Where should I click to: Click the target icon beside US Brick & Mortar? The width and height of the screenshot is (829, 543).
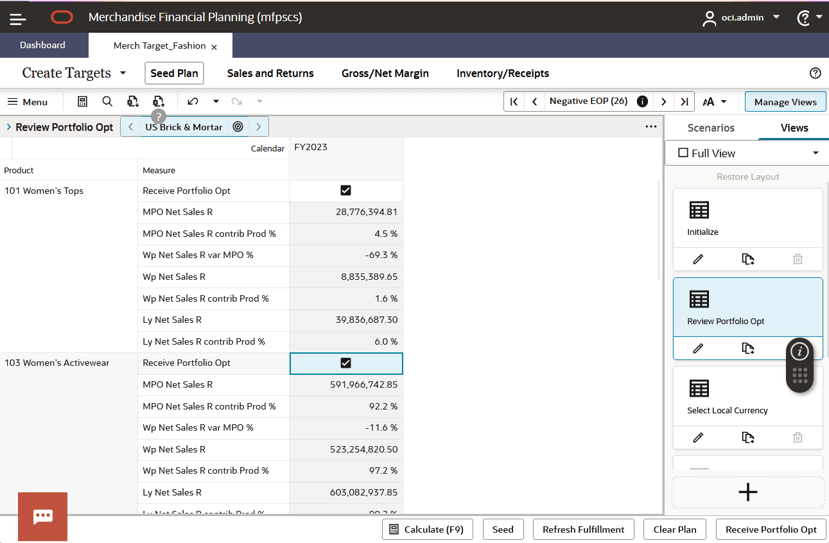pos(238,126)
